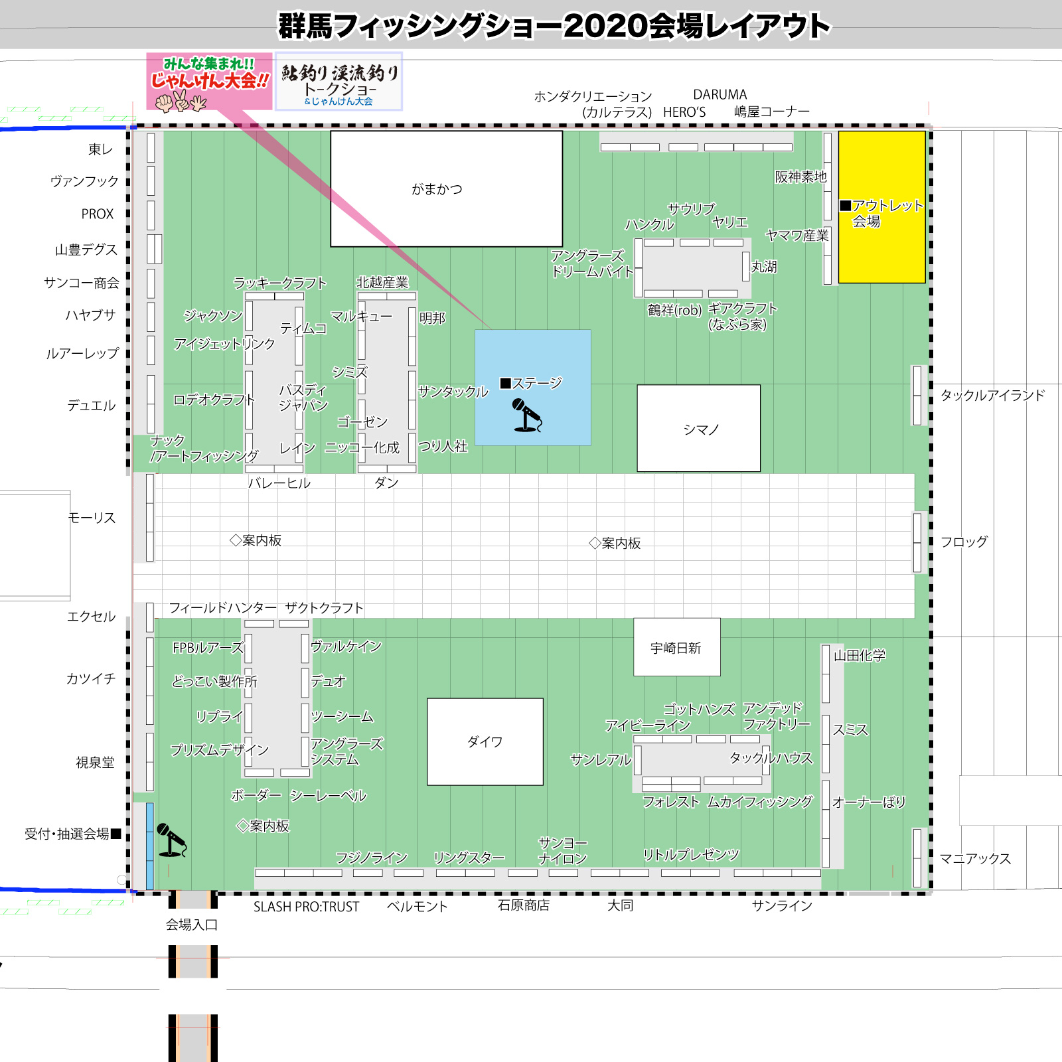This screenshot has height=1062, width=1062.
Task: Click the 会場入口 entrance label
Action: (192, 925)
